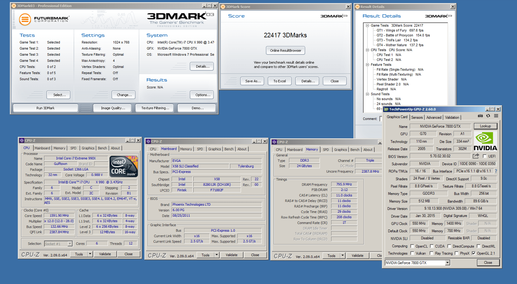The height and width of the screenshot is (284, 517).
Task: Check the Vulkan technology checkbox
Action: 412,253
